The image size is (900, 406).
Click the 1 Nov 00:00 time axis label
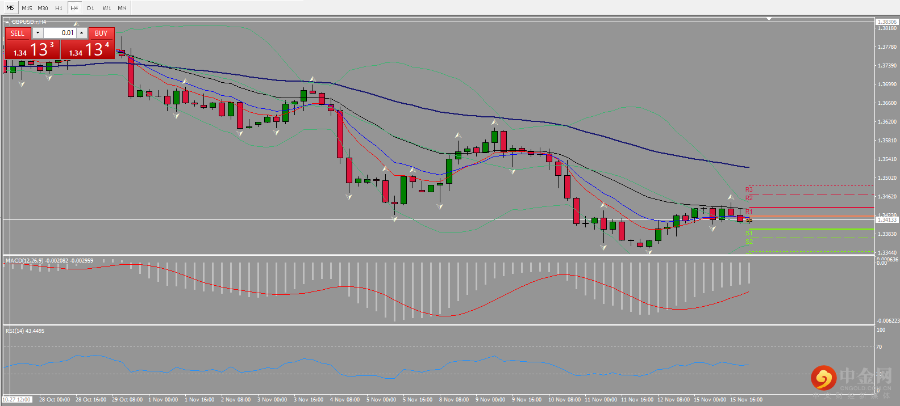tap(163, 400)
